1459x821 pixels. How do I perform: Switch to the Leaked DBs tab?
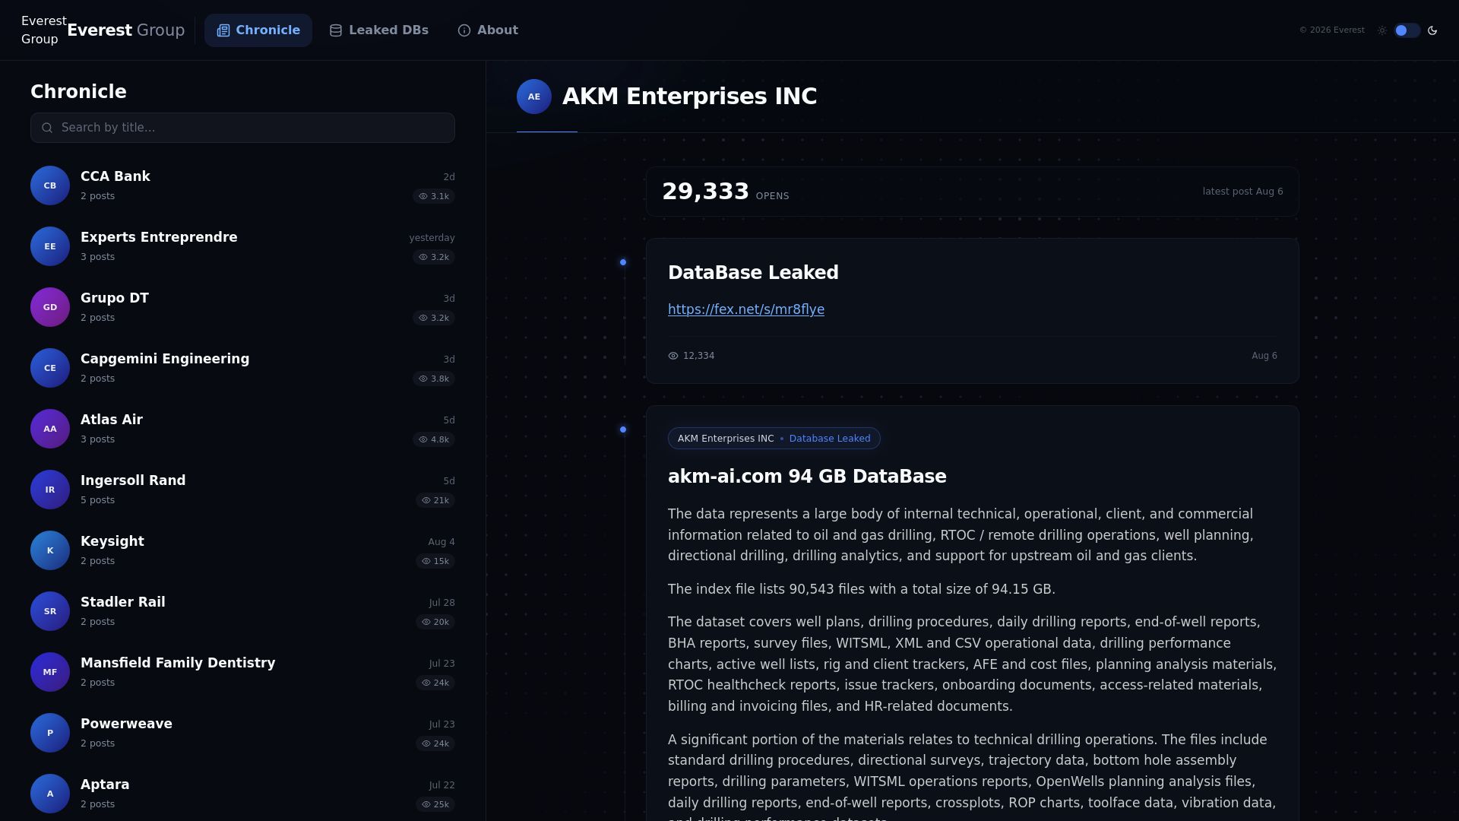378,30
